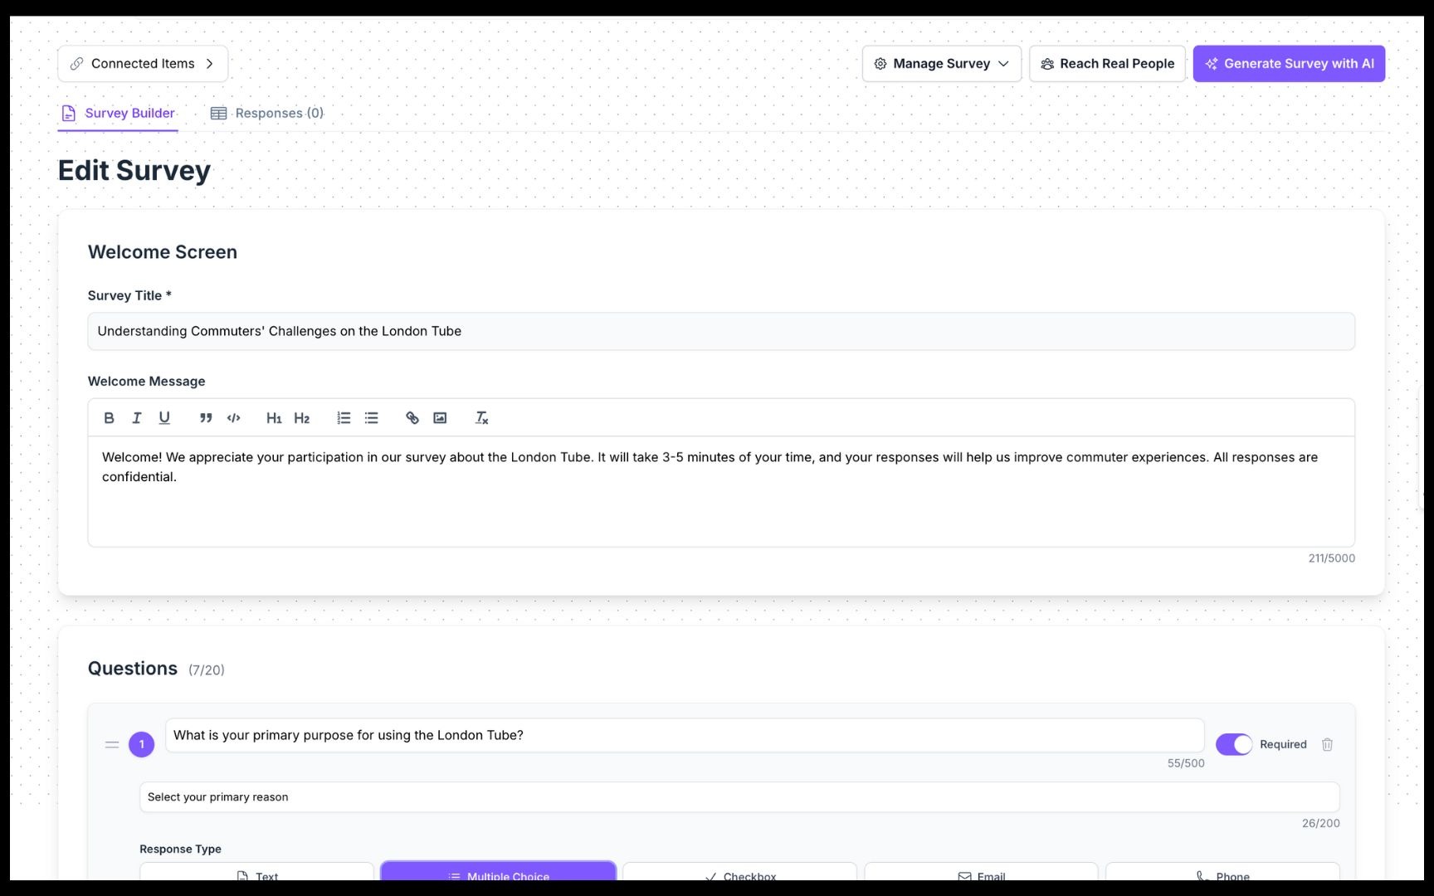Open the Manage Survey dropdown
Image resolution: width=1434 pixels, height=896 pixels.
tap(941, 63)
